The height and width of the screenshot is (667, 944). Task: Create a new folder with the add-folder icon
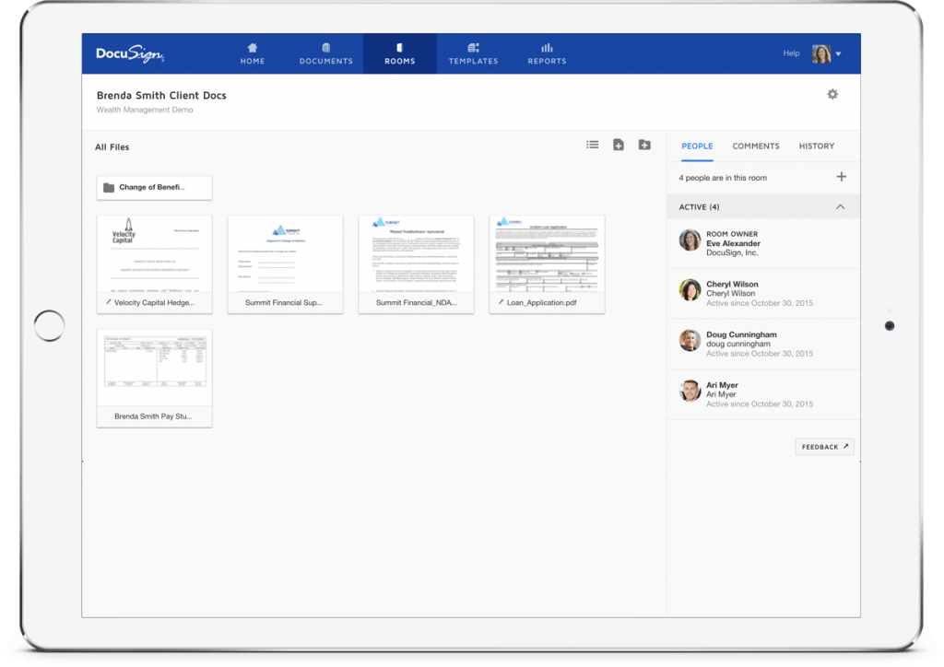[x=644, y=145]
